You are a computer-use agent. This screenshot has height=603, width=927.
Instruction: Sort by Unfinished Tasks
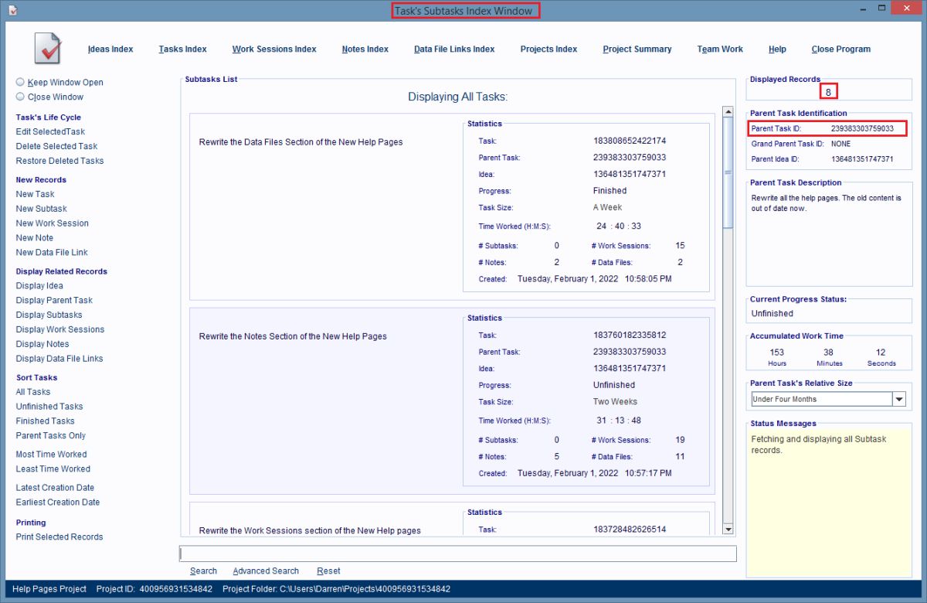point(49,407)
